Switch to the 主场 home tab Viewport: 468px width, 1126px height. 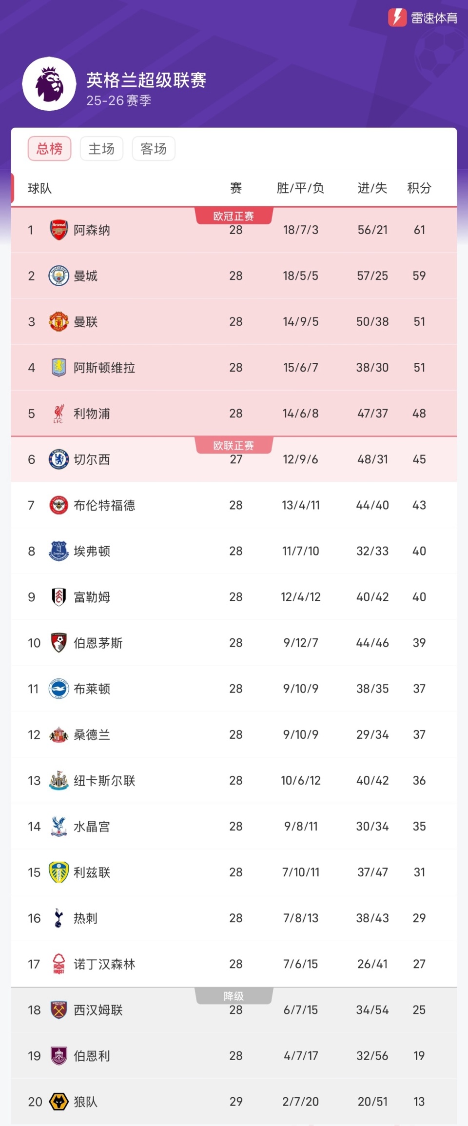101,149
